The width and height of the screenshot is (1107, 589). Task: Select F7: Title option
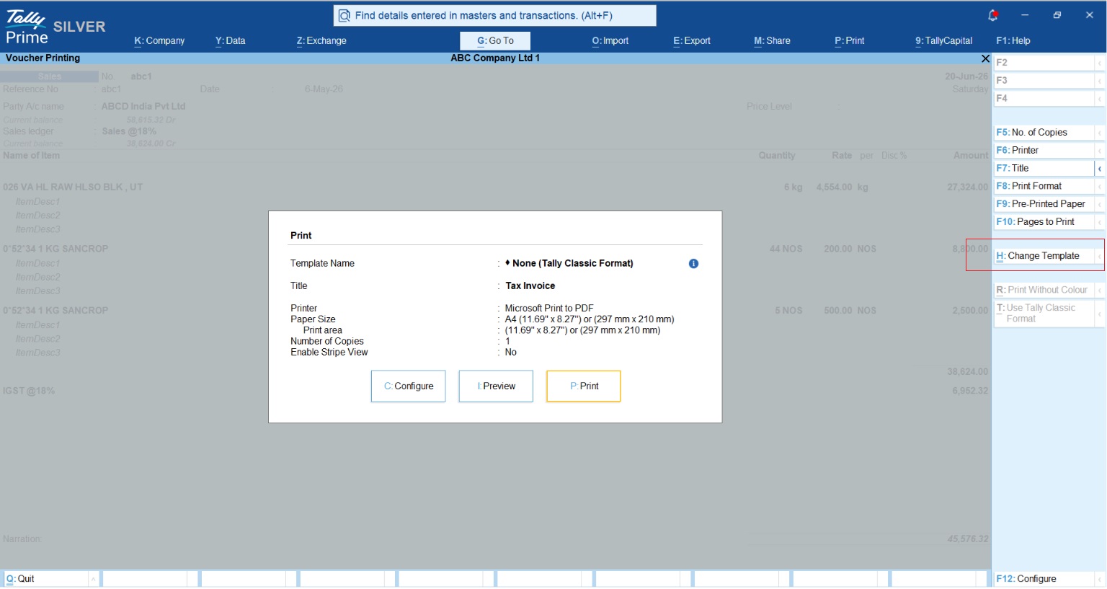pos(1044,169)
